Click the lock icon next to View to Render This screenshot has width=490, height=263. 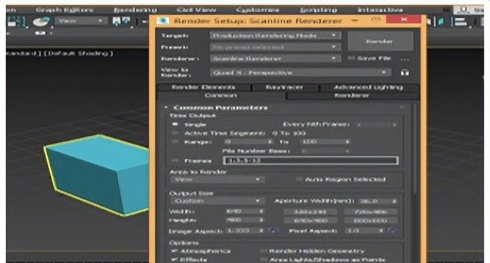click(x=405, y=73)
